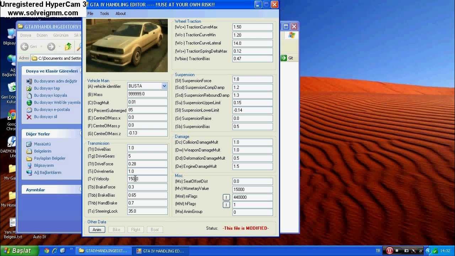
Task: Open the forward history dropdown arrow
Action: [x=59, y=47]
